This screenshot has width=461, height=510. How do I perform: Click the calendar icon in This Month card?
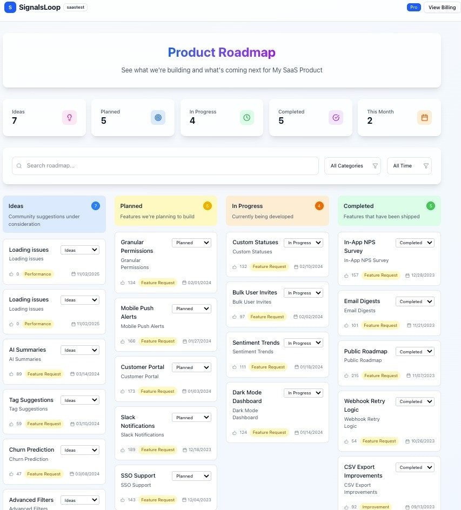424,117
